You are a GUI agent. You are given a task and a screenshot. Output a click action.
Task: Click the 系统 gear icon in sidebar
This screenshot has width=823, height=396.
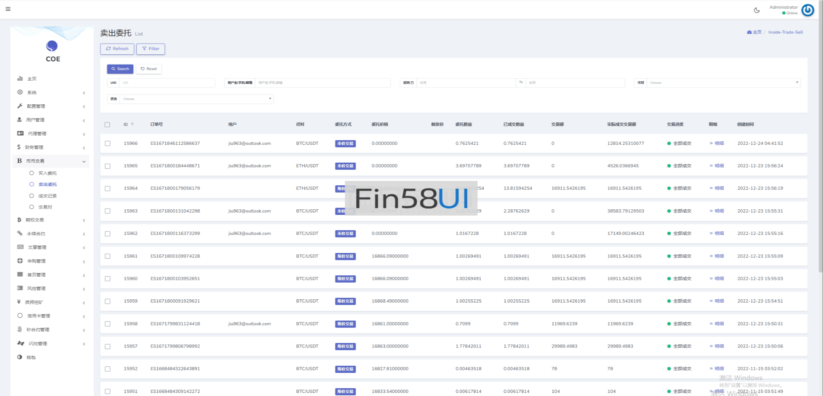pyautogui.click(x=20, y=92)
